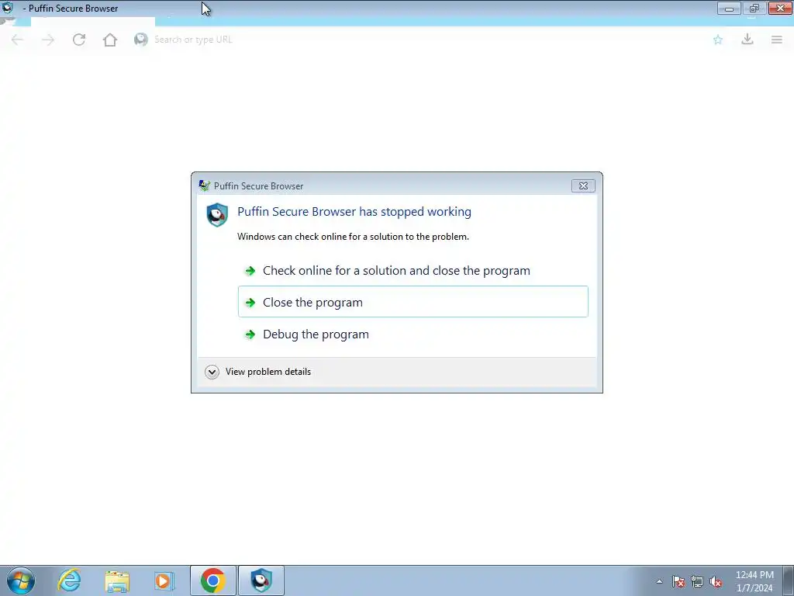The height and width of the screenshot is (596, 794).
Task: Click the Puffin icon in the main title bar
Action: 8,8
